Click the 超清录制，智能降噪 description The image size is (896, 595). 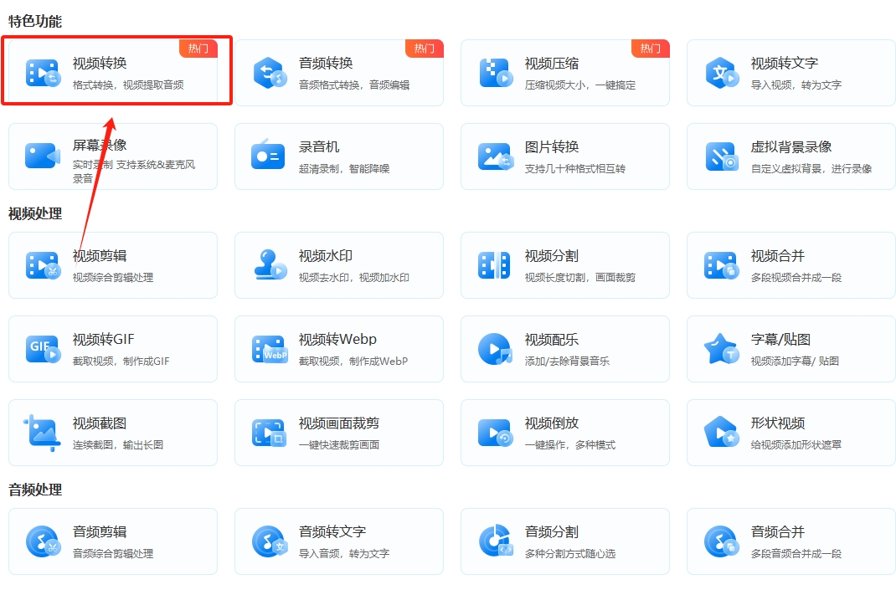pyautogui.click(x=344, y=168)
